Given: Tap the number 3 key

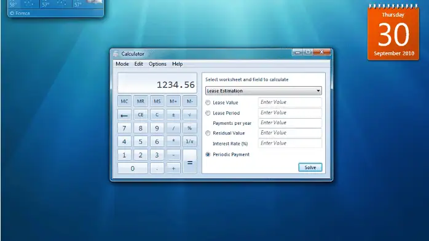Looking at the screenshot, I should point(157,155).
